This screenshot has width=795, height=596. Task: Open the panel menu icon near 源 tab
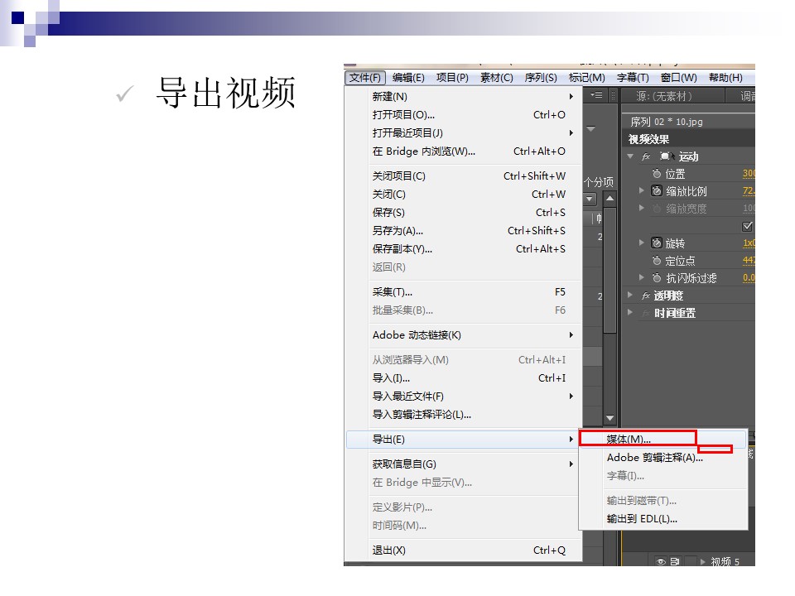tap(596, 96)
